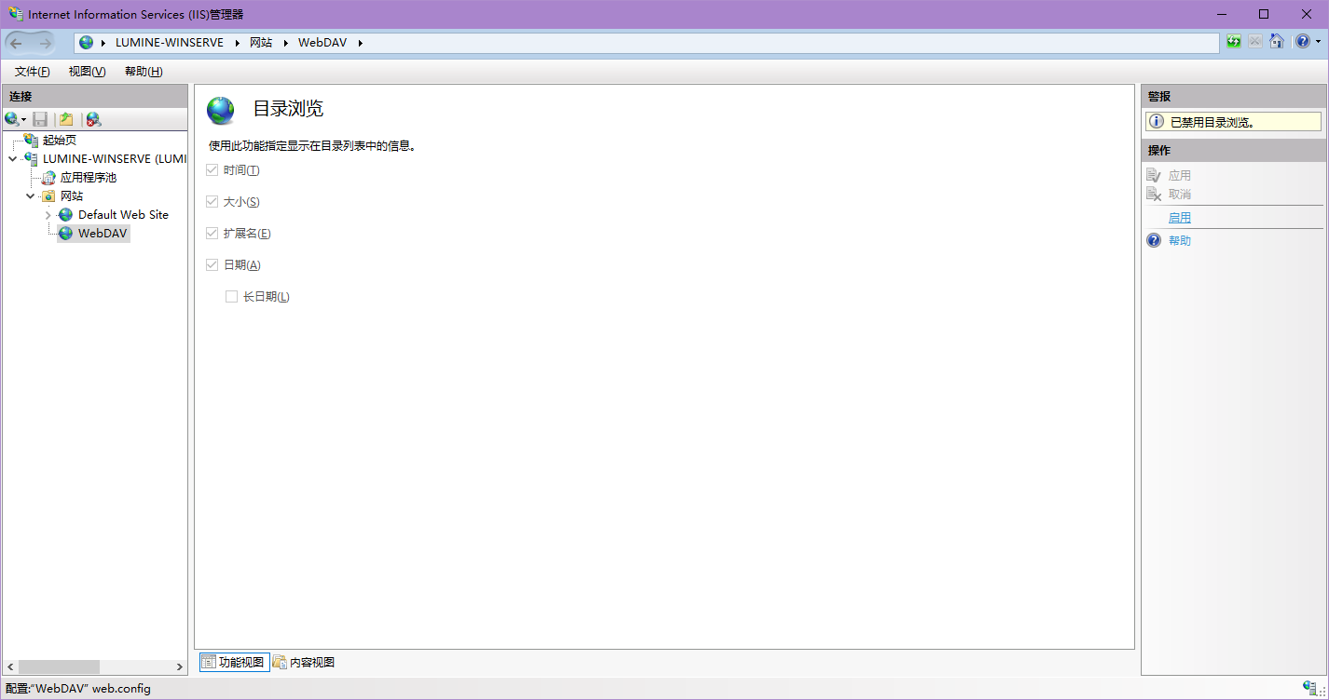This screenshot has width=1329, height=700.
Task: Switch to the 内容视图 tab
Action: pyautogui.click(x=304, y=663)
